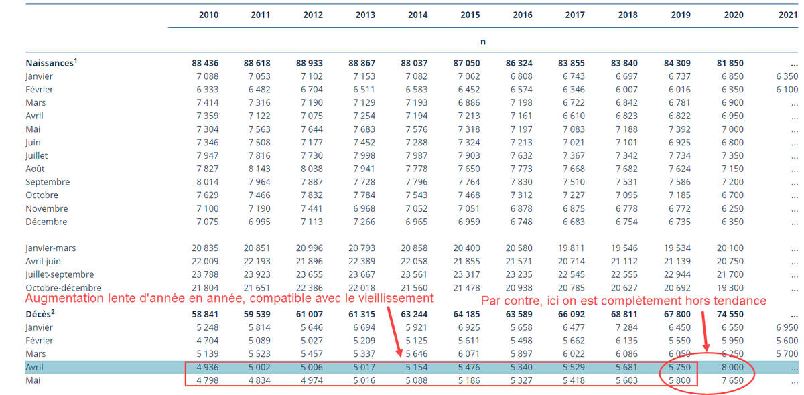Click the 8 000 value for Avril 2020

[732, 367]
